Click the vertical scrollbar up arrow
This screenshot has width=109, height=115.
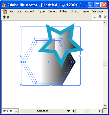[x=105, y=23]
